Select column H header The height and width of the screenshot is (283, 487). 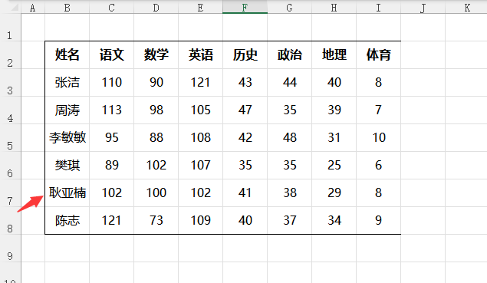334,8
